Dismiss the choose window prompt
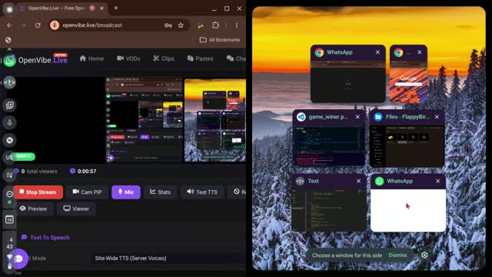Screen dimensions: 492x277 397,255
